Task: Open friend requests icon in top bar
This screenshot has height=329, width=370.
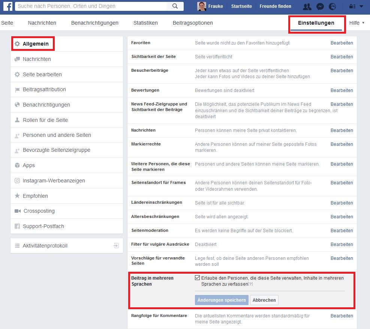Action: pyautogui.click(x=307, y=6)
